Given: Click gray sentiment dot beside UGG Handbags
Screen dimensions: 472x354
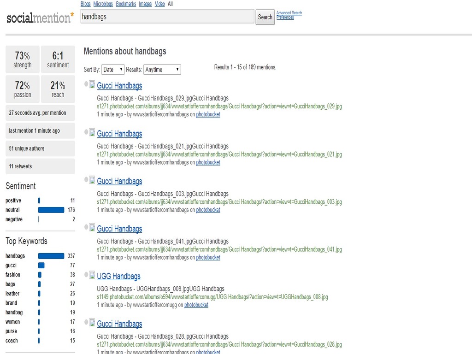Looking at the screenshot, I should coord(86,275).
